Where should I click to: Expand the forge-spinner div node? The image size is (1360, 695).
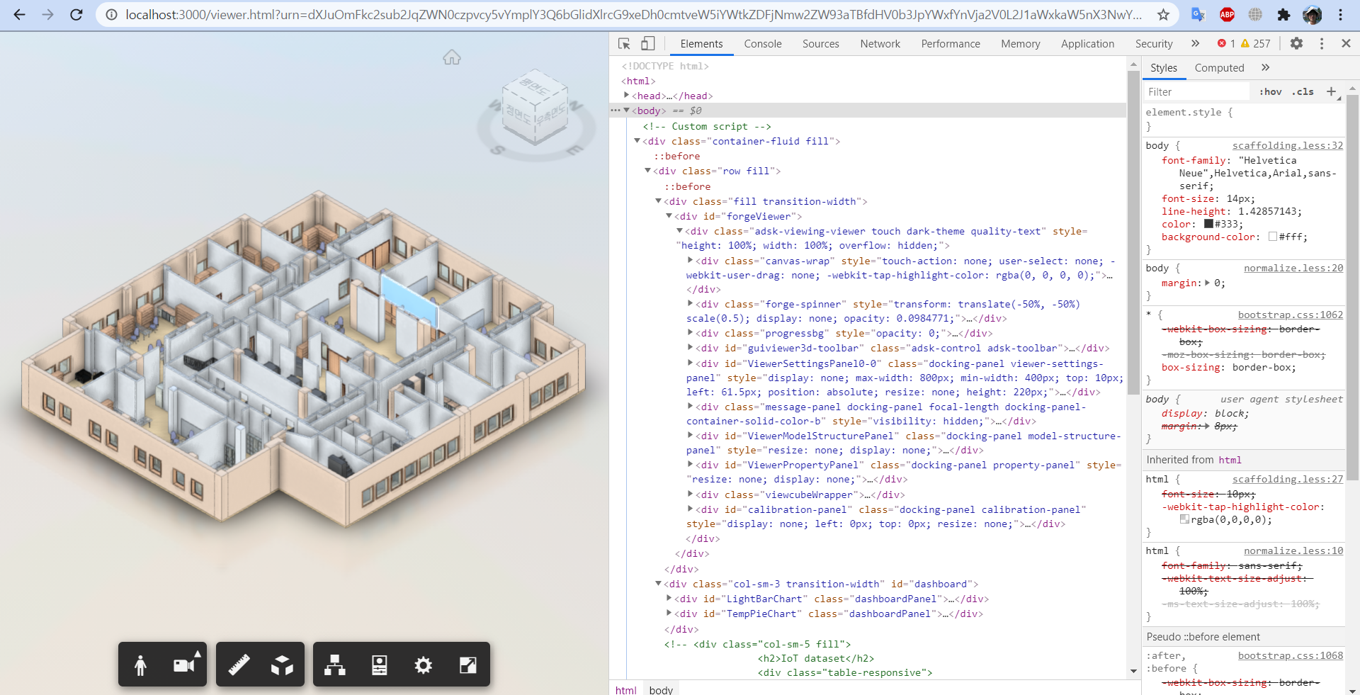(691, 304)
